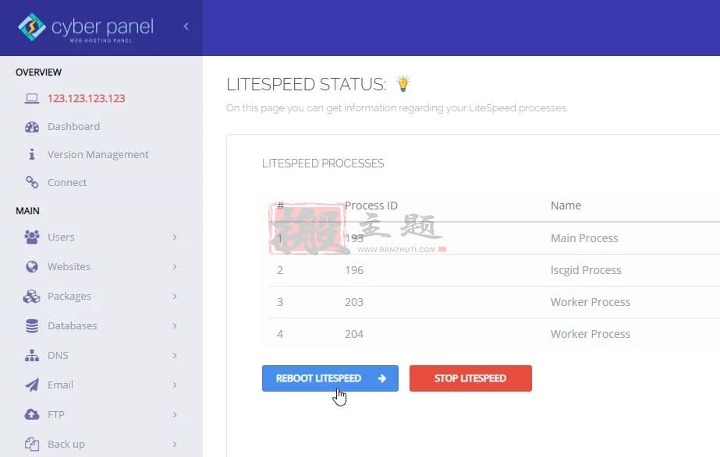Select the Worker Process row with ID 204
This screenshot has width=720, height=457.
click(x=494, y=334)
